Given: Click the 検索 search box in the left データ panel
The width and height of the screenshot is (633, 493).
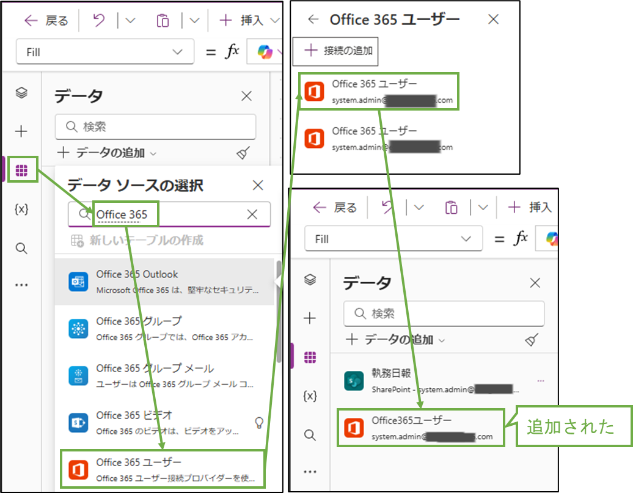Looking at the screenshot, I should coord(155,127).
